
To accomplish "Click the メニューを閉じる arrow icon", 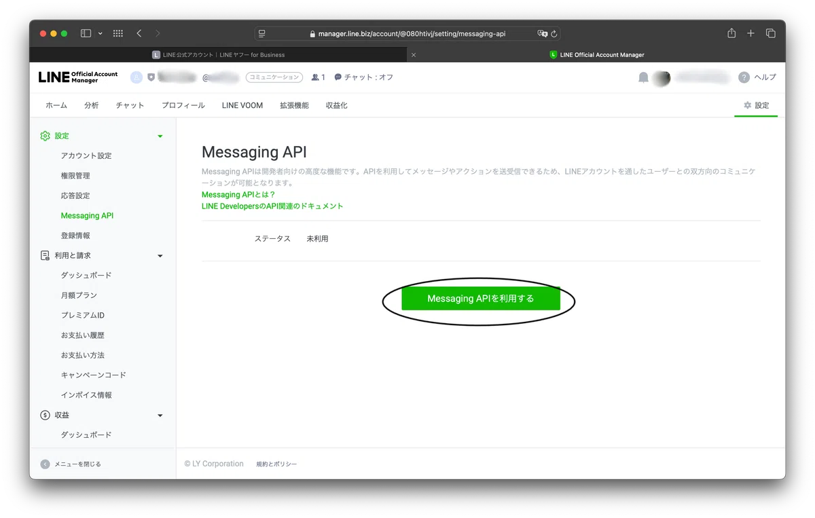I will (45, 464).
